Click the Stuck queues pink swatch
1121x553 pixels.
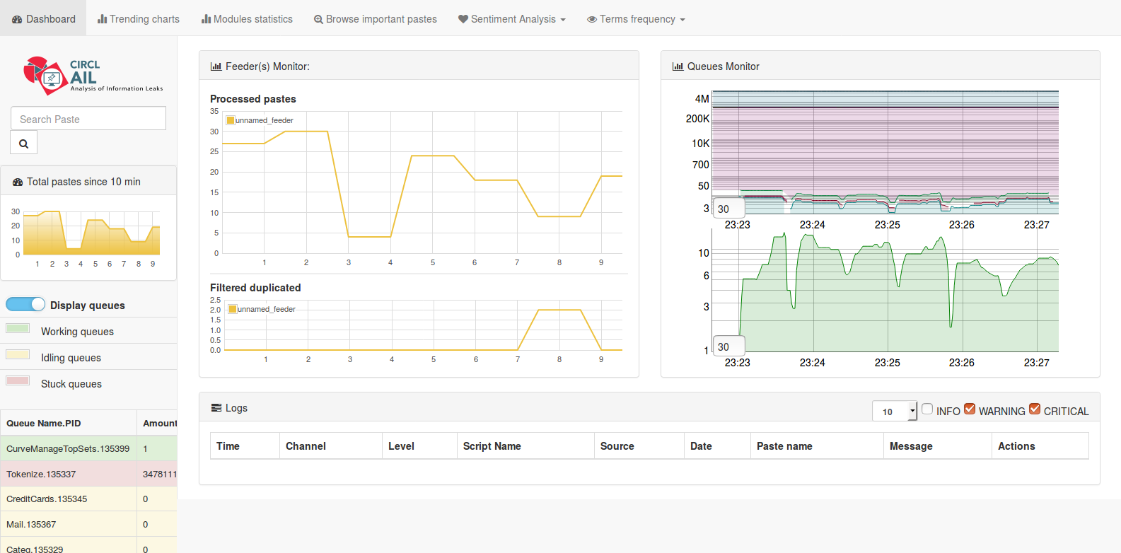[x=18, y=380]
